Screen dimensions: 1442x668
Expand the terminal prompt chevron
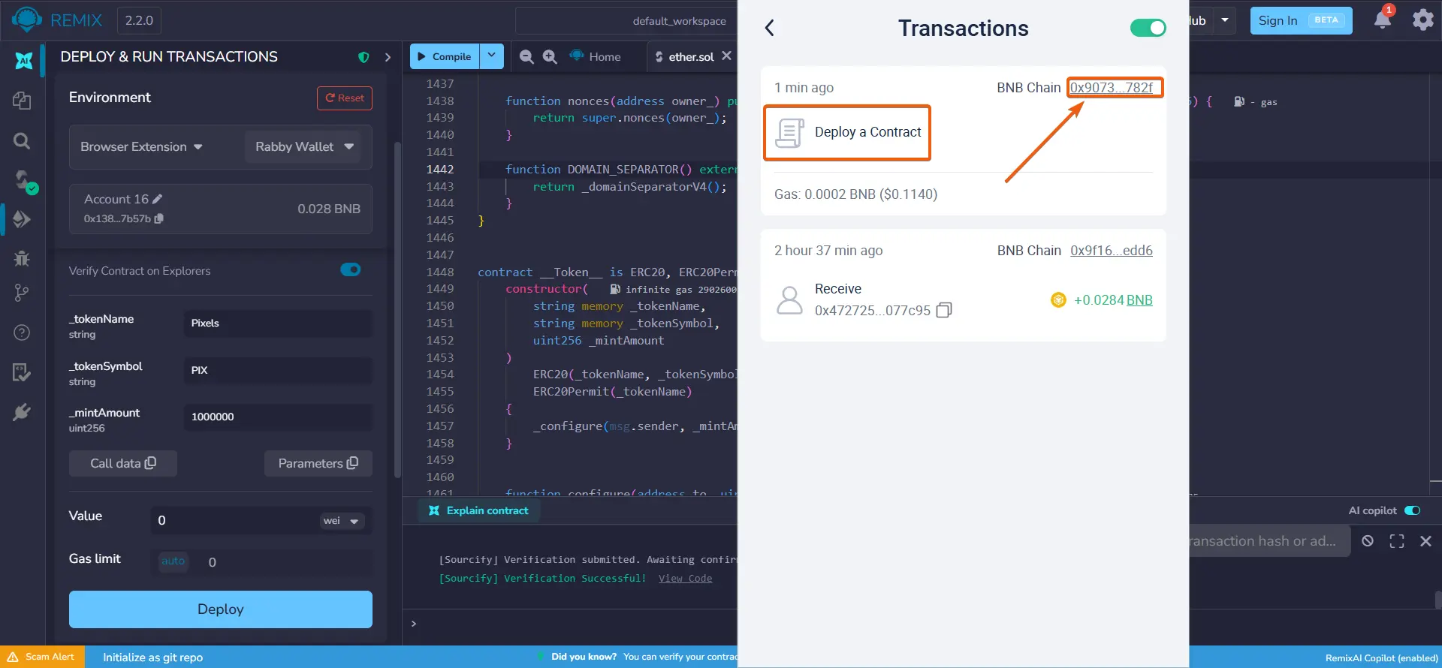pos(414,624)
